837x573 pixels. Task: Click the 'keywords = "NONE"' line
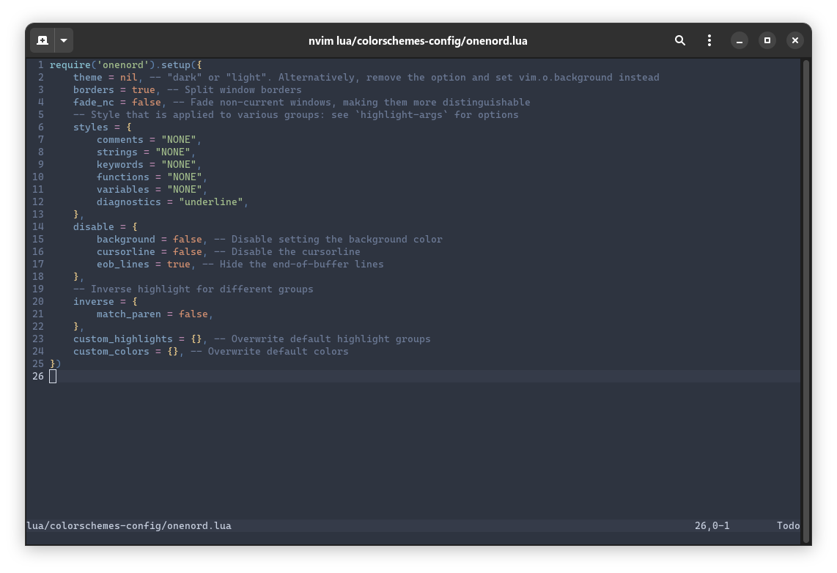pyautogui.click(x=149, y=165)
